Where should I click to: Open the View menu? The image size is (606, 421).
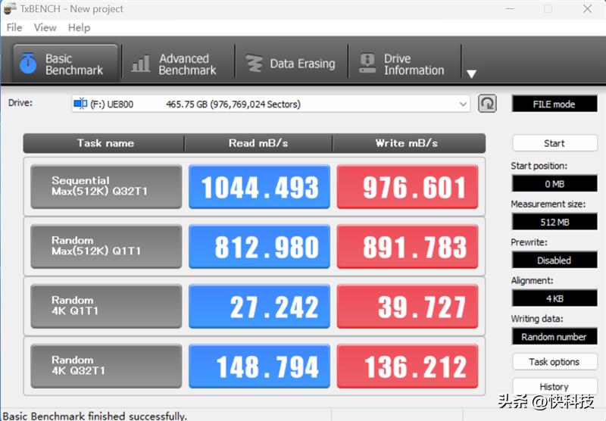pos(45,28)
